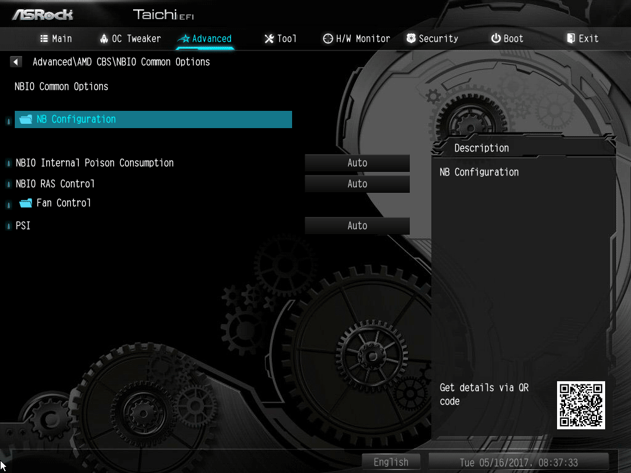Open NB Configuration folder icon
The height and width of the screenshot is (473, 631).
26,119
